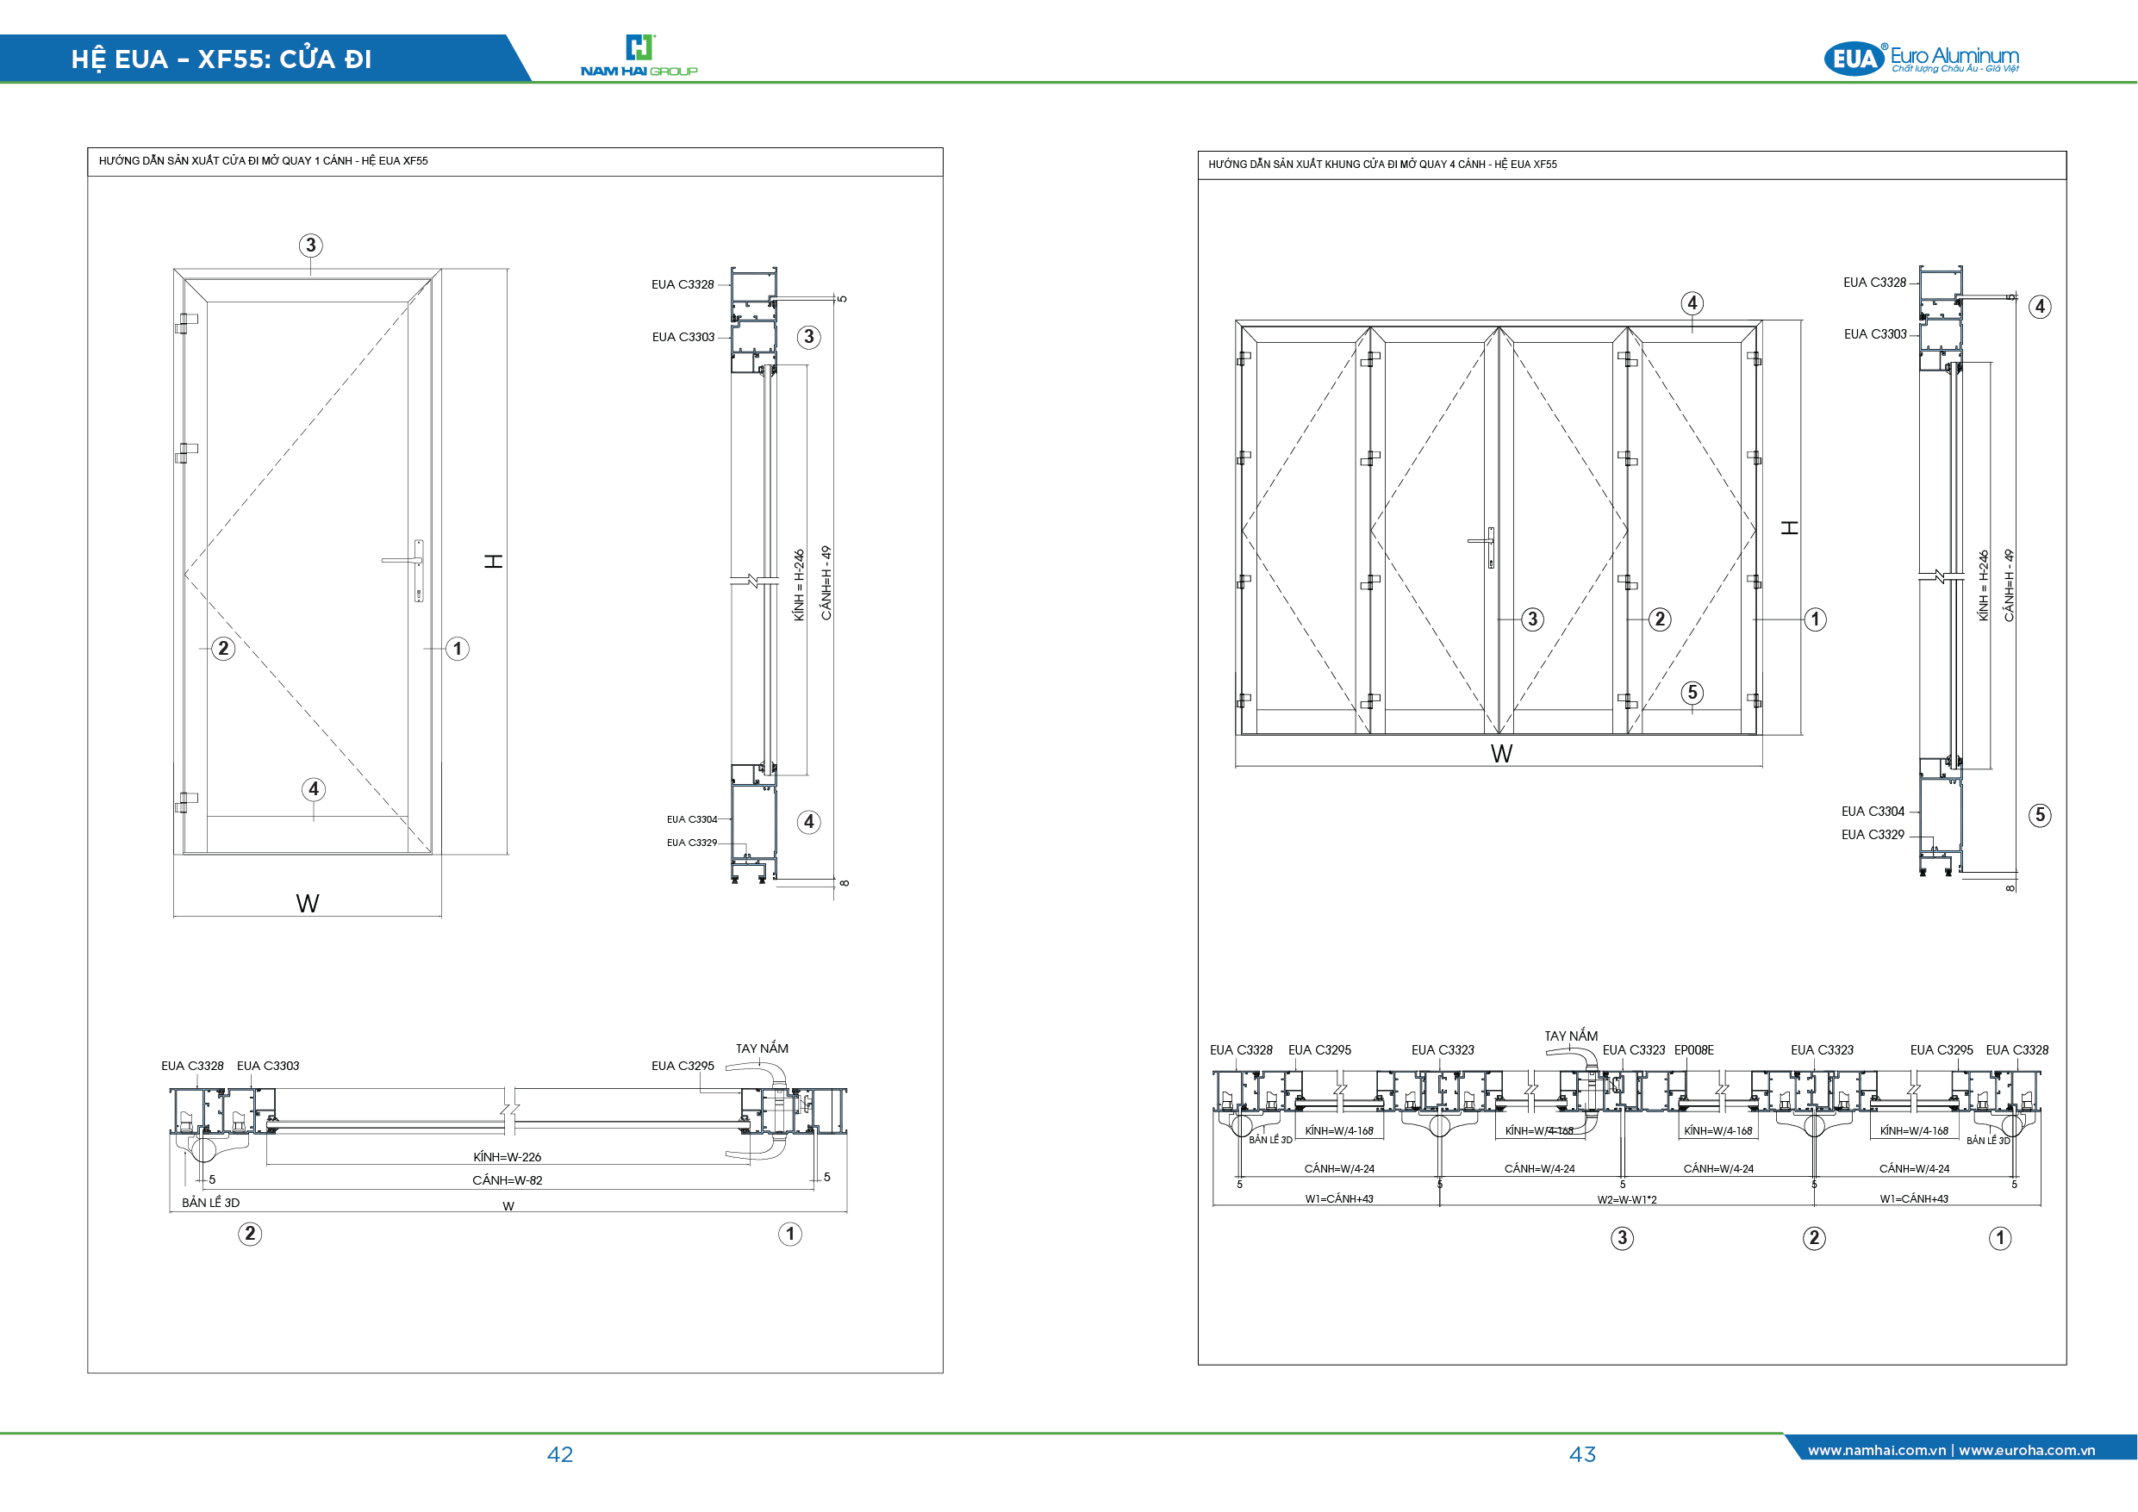Screen dimensions: 2138x1512
Task: Select the "EUA C3304" label on page 42
Action: click(692, 819)
